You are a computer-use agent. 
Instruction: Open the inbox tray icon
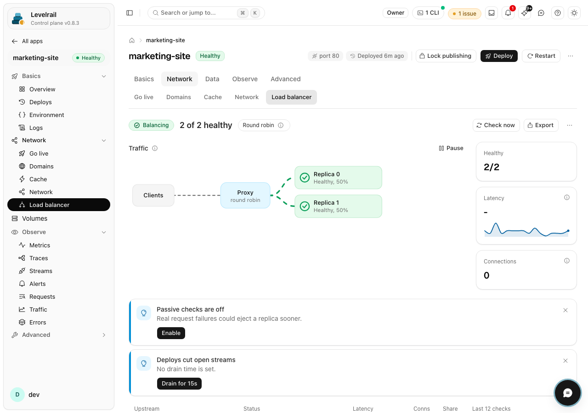(x=492, y=13)
